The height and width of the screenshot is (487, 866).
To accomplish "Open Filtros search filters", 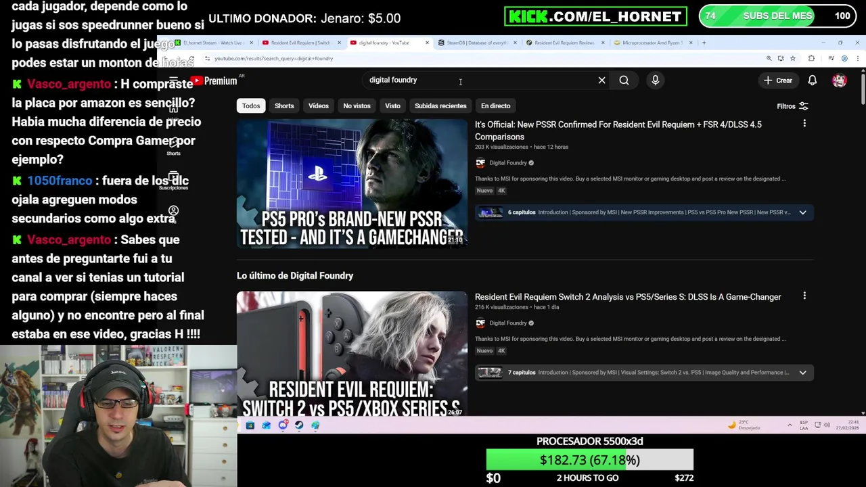I will 792,106.
